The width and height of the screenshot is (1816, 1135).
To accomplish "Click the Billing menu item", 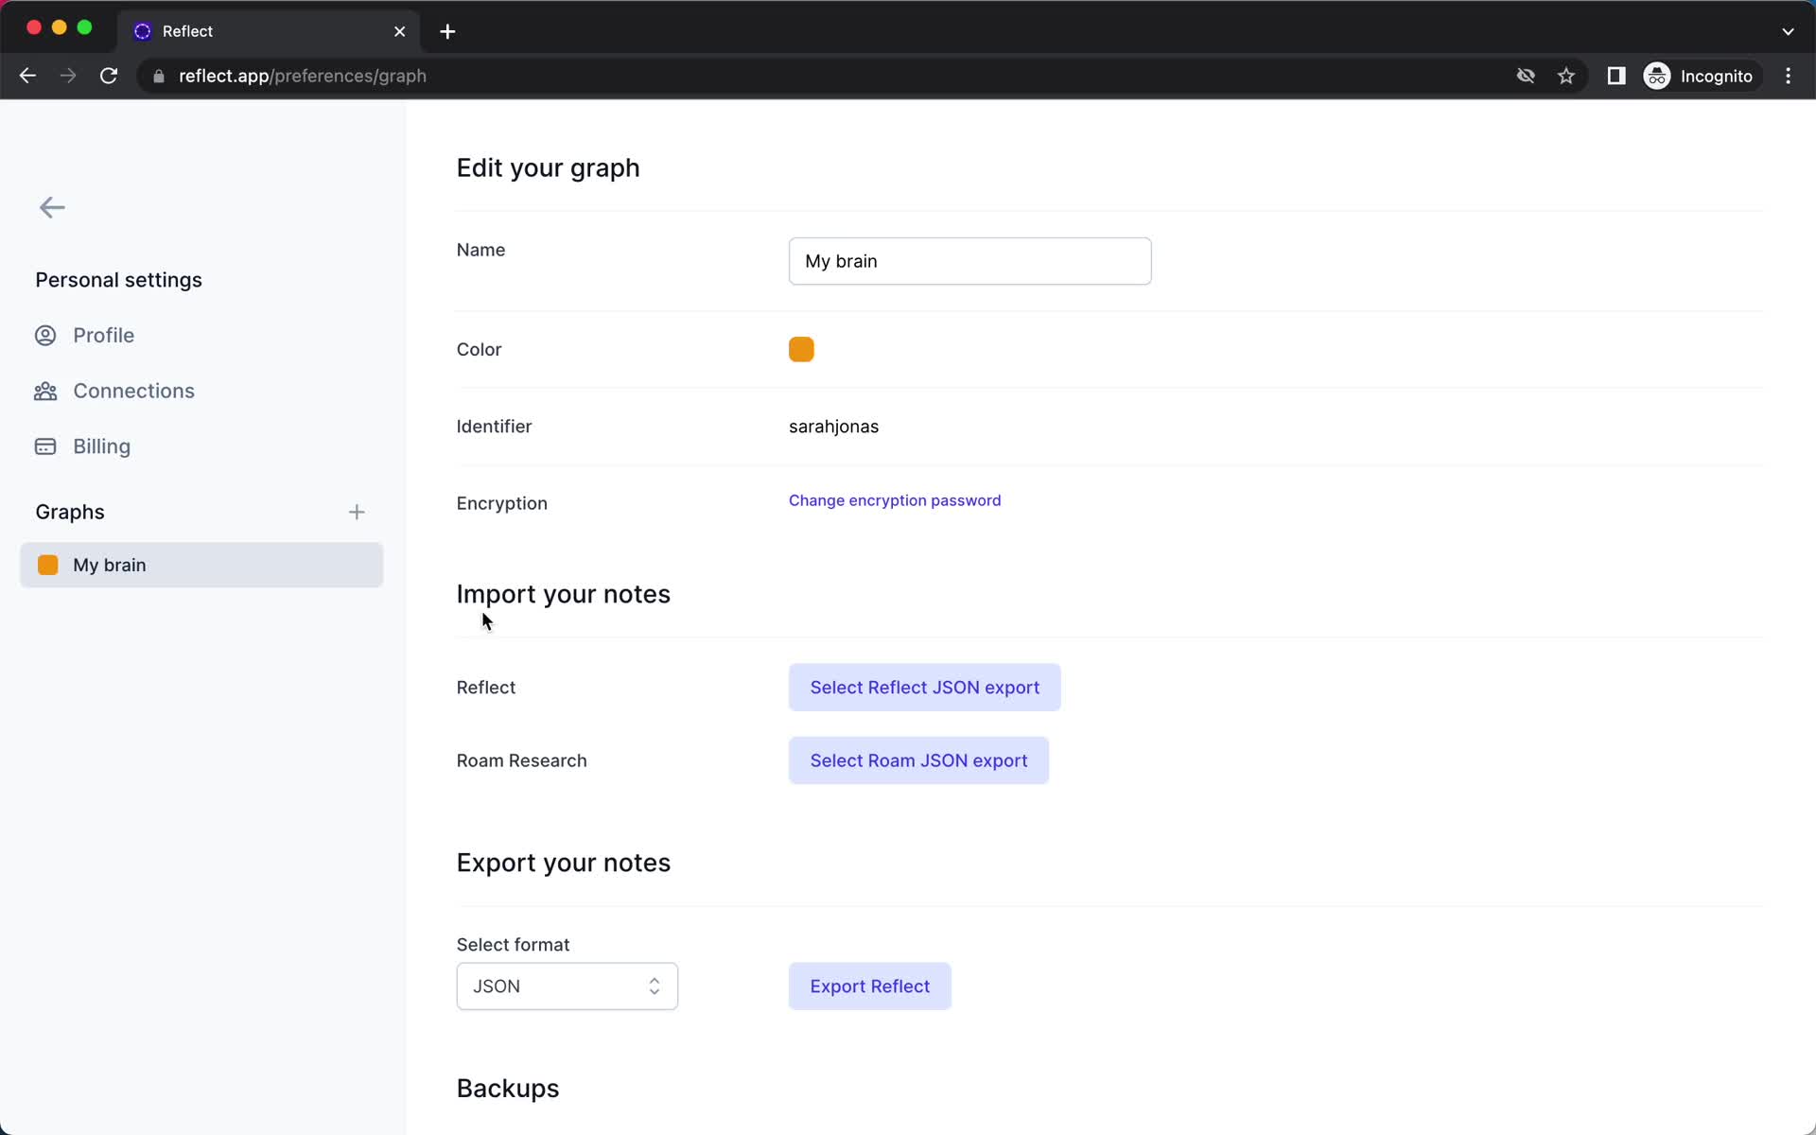I will (x=100, y=445).
